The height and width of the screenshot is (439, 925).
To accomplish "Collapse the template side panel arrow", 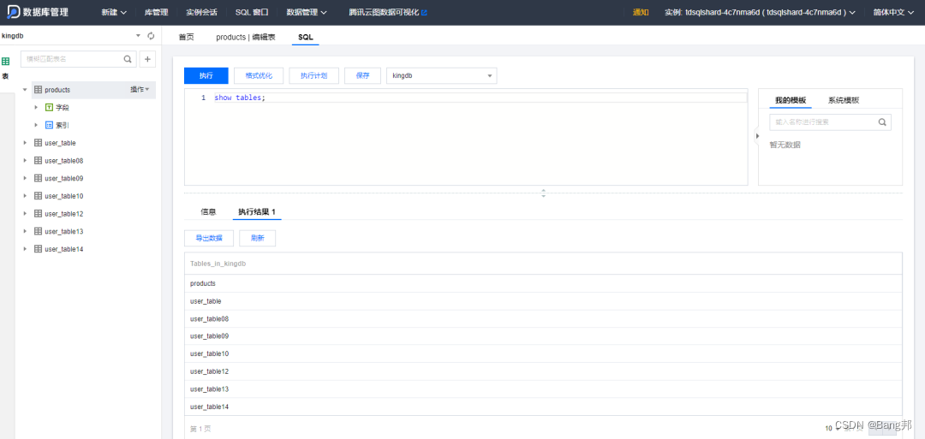I will [x=757, y=137].
